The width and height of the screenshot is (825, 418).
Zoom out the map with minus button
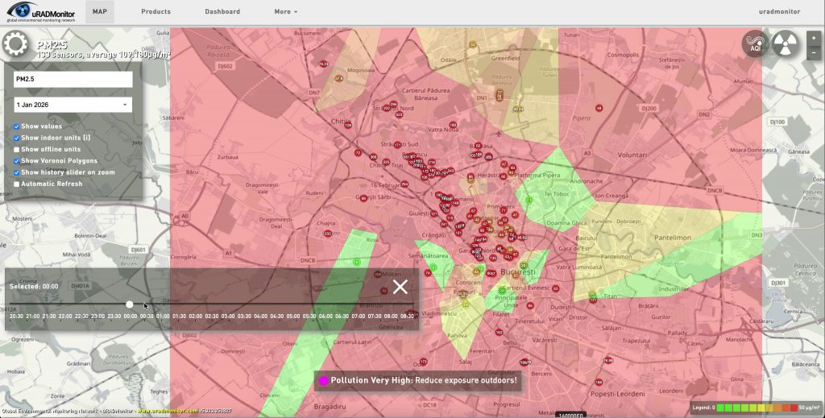pos(815,52)
